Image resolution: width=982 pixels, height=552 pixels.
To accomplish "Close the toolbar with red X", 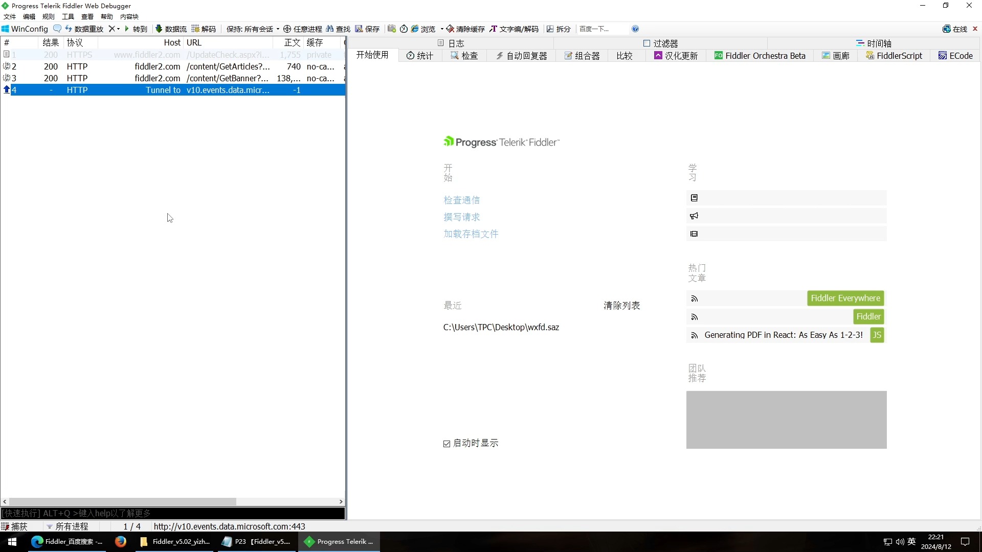I will coord(975,29).
